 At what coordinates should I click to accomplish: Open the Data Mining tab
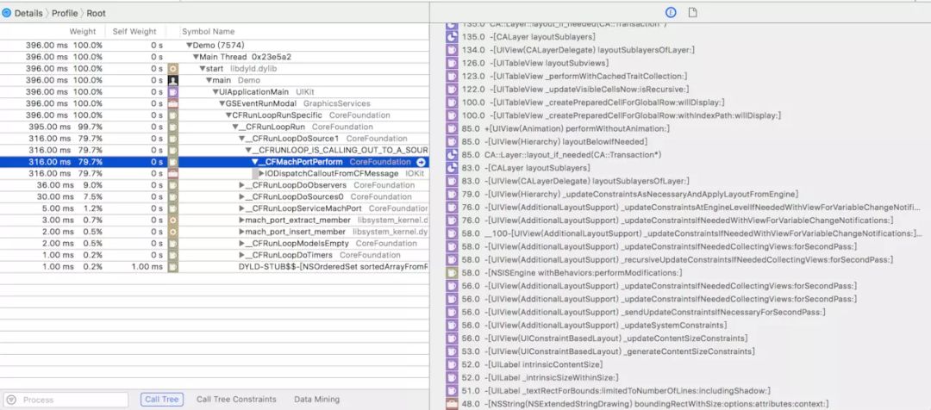point(317,400)
